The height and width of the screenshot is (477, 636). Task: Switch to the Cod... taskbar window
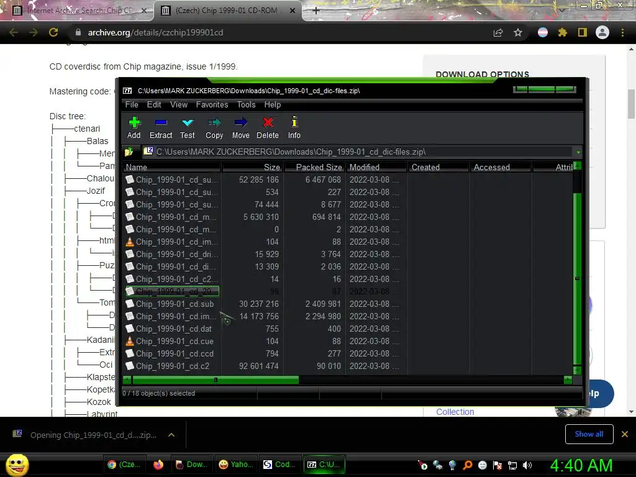point(279,465)
